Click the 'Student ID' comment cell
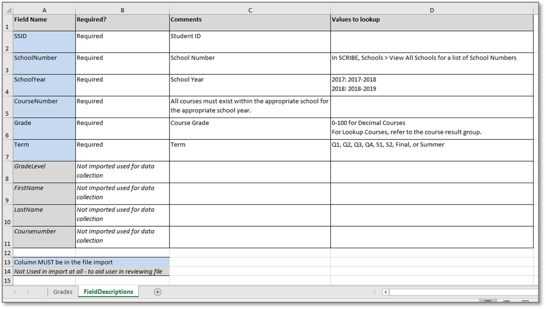The height and width of the screenshot is (309, 546). 250,42
